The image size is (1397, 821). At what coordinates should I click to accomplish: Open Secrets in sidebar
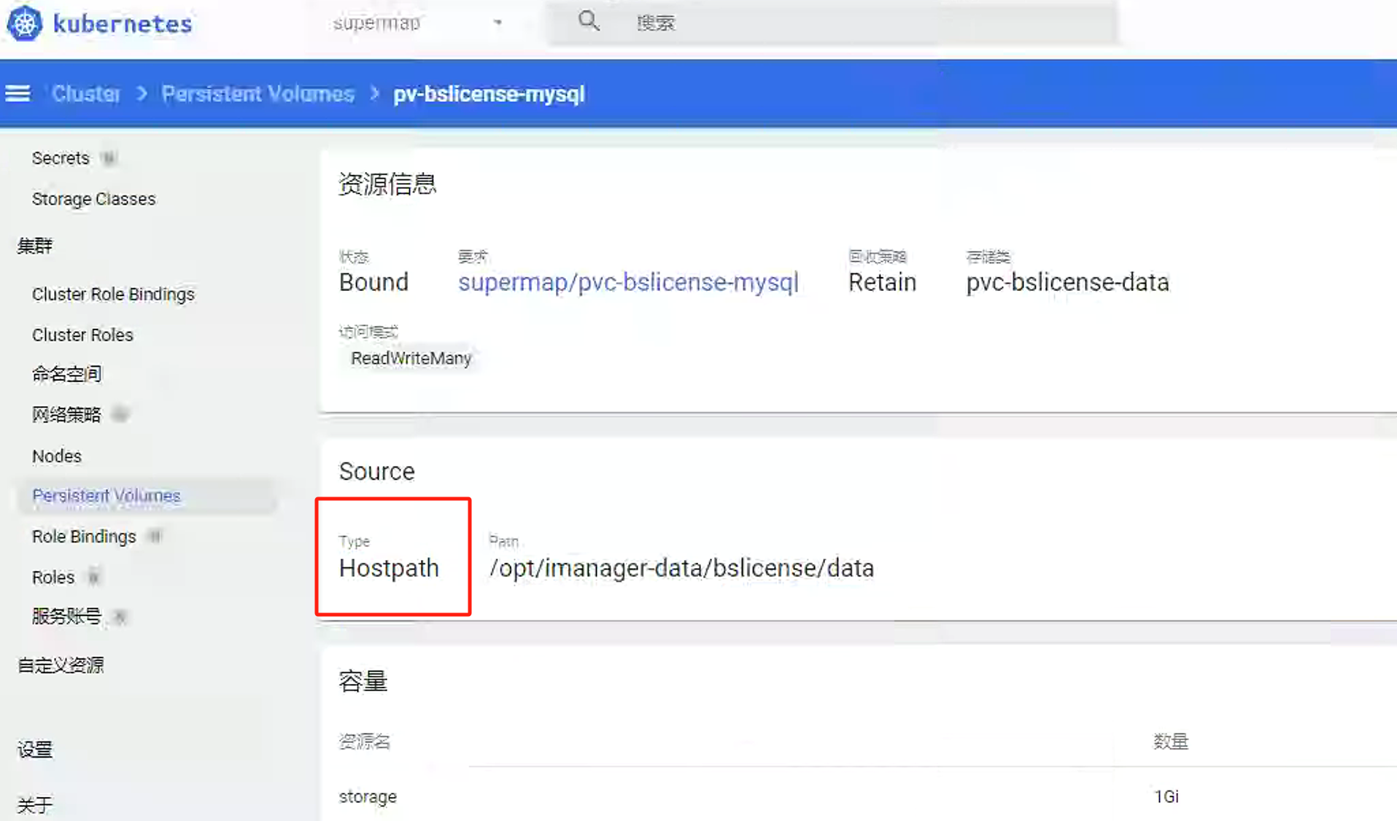(x=61, y=158)
